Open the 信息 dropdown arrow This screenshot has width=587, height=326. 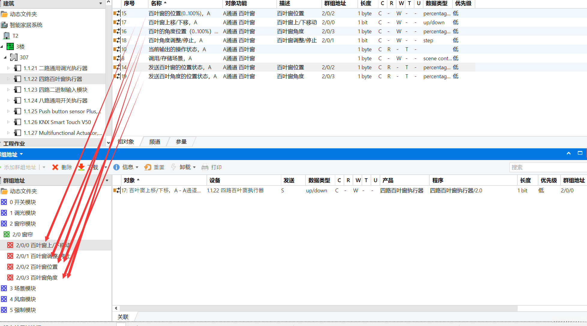click(137, 167)
